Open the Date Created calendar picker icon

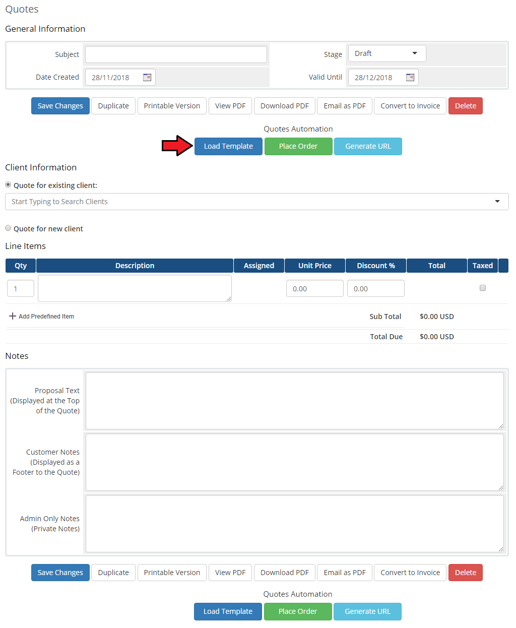pos(147,77)
